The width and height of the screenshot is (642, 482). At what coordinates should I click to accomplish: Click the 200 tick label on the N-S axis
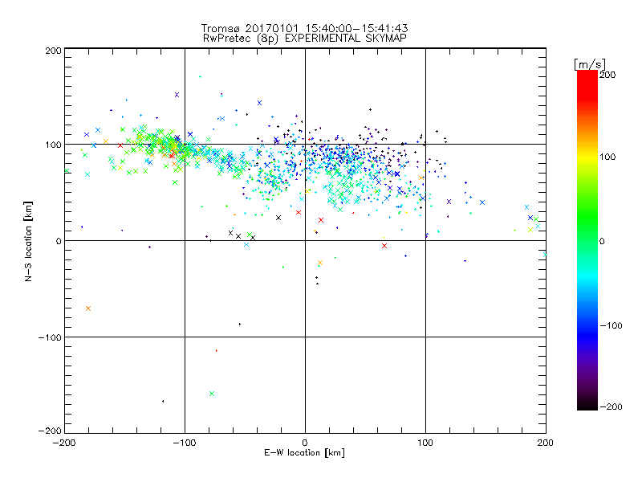(x=54, y=51)
